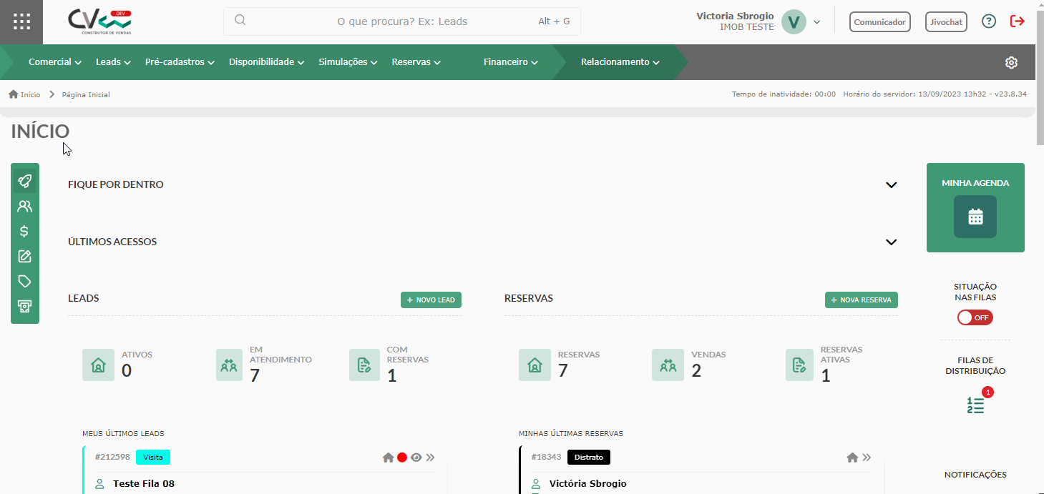Image resolution: width=1044 pixels, height=494 pixels.
Task: Click the Em Atendimento people icon
Action: coord(229,365)
